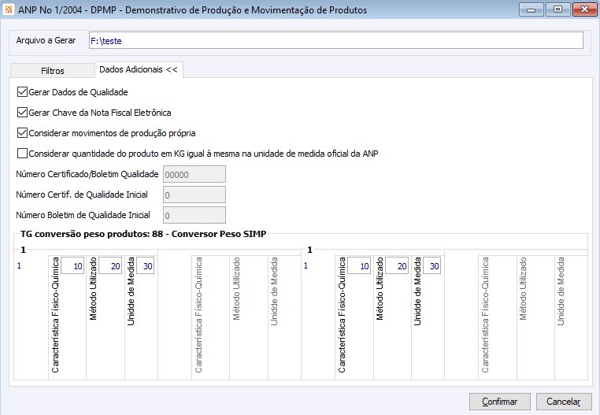Edit right group's Unidde de Medida value 30

tap(432, 265)
